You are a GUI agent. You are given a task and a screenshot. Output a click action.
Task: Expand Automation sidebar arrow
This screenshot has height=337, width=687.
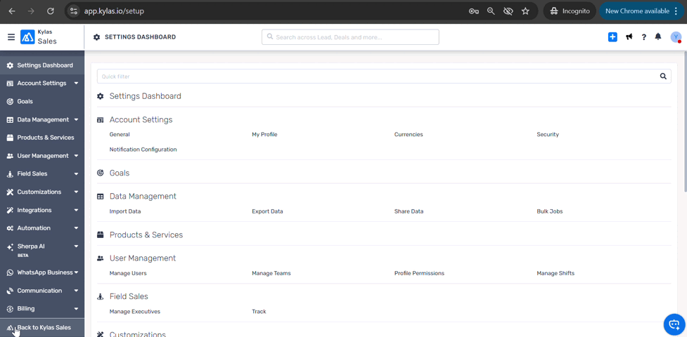tap(76, 228)
